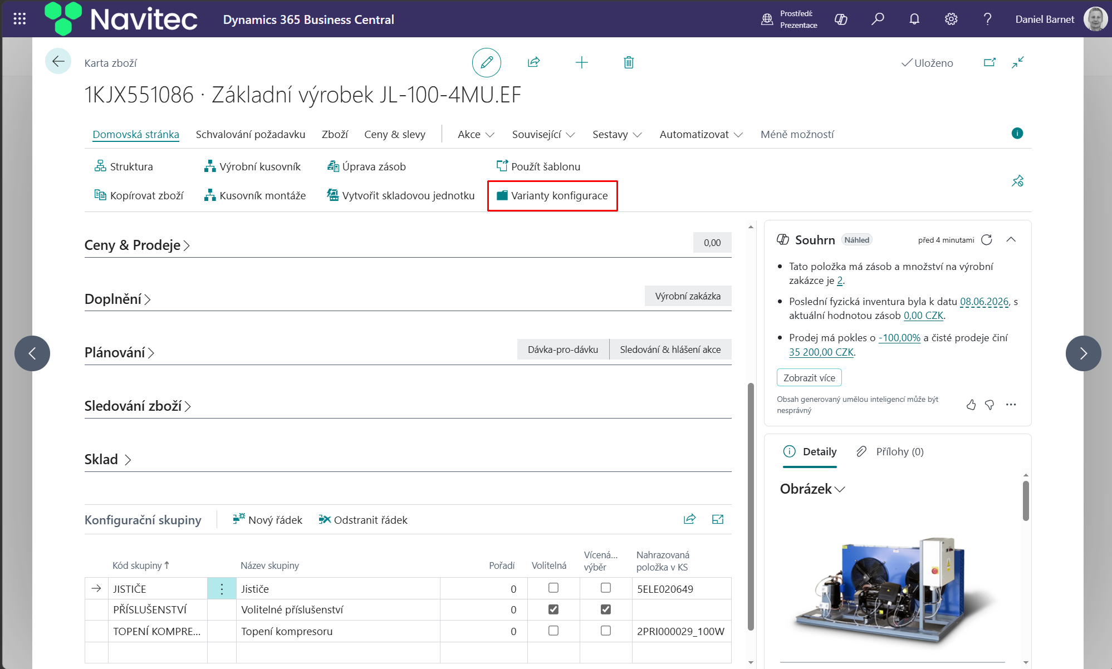The image size is (1112, 669).
Task: Open the Sestavy dropdown menu
Action: pos(617,134)
